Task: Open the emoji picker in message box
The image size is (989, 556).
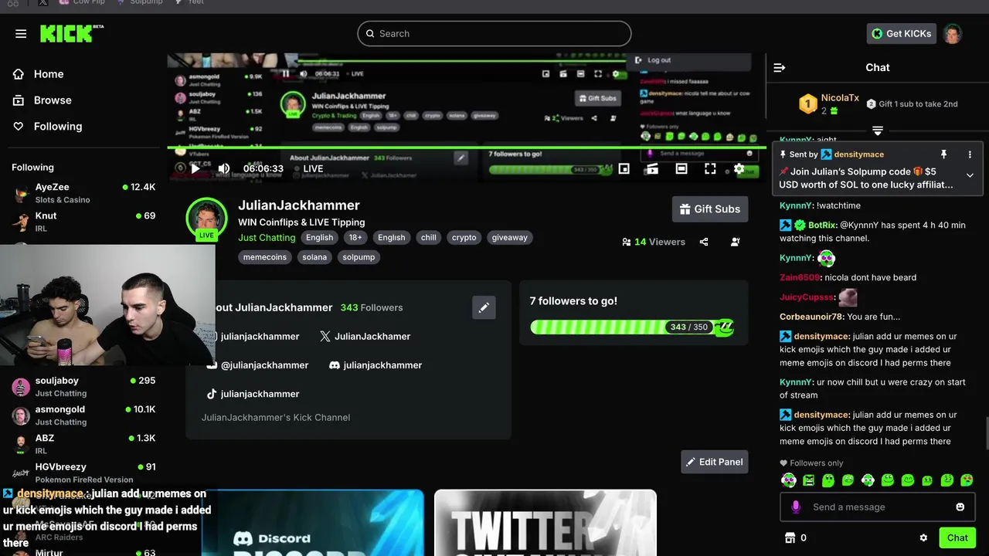Action: [x=960, y=507]
